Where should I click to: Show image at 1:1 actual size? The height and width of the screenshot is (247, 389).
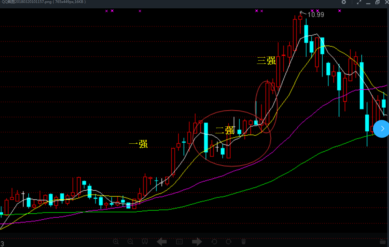coord(179,242)
